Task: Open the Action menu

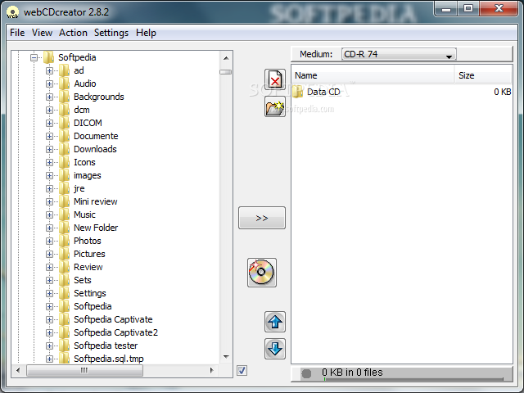Action: [73, 33]
